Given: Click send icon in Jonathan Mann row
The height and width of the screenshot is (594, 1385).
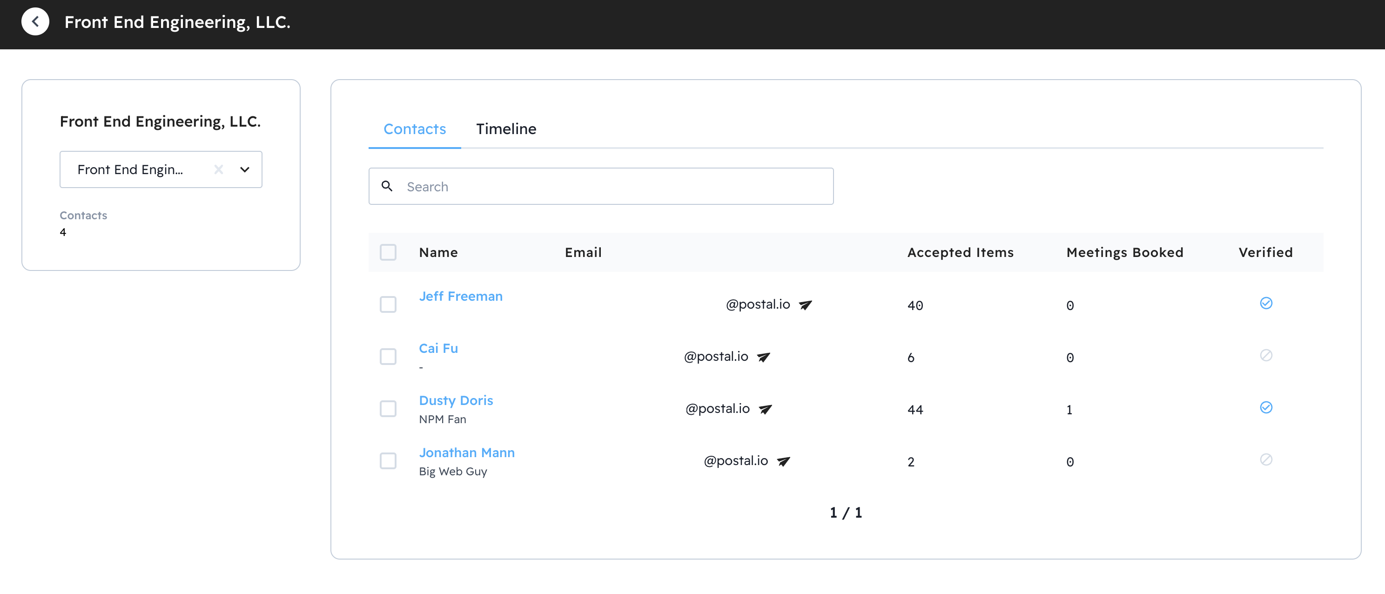Looking at the screenshot, I should 783,461.
